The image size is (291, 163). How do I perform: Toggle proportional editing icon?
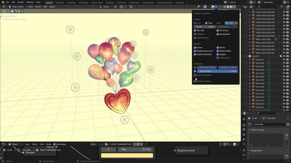click(x=131, y=7)
